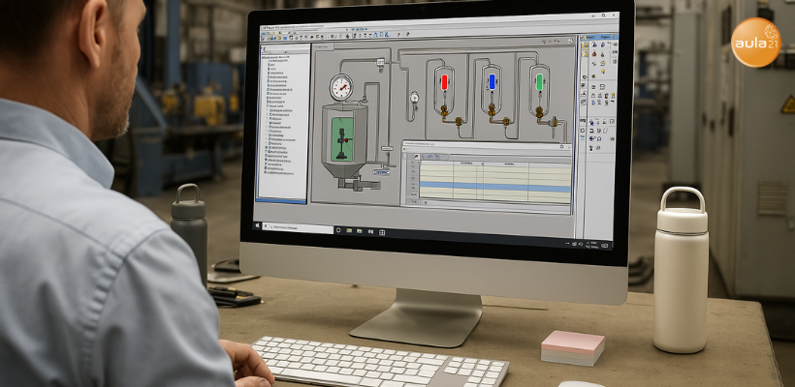
Task: Open File Explorer from the Windows taskbar
Action: coord(349,230)
